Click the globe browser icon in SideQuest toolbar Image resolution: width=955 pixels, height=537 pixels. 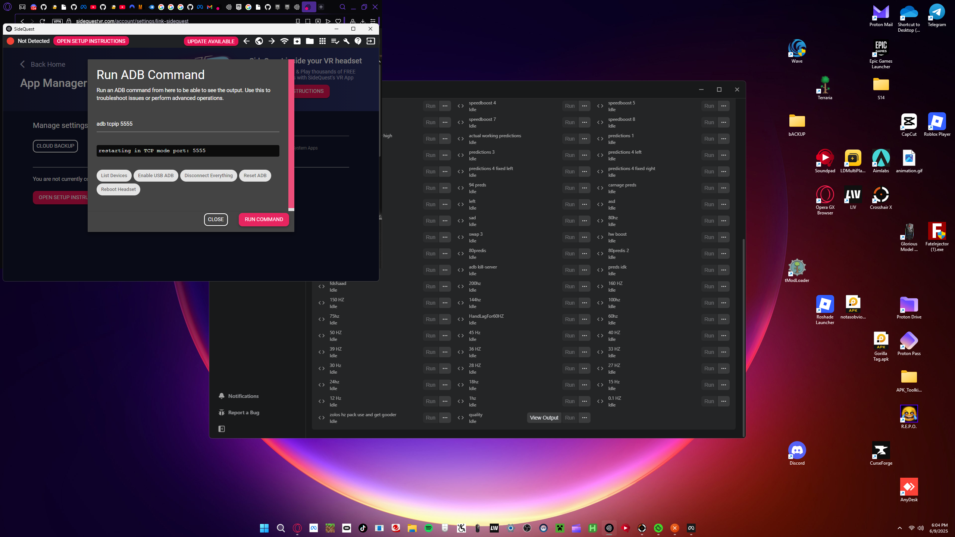click(x=259, y=41)
